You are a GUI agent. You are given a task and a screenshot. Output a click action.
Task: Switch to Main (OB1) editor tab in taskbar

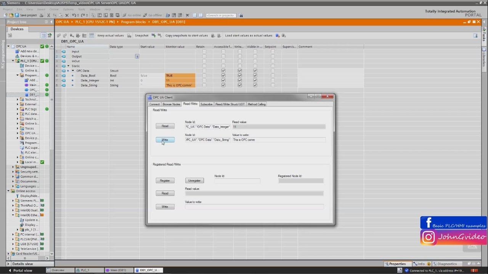[x=119, y=270]
